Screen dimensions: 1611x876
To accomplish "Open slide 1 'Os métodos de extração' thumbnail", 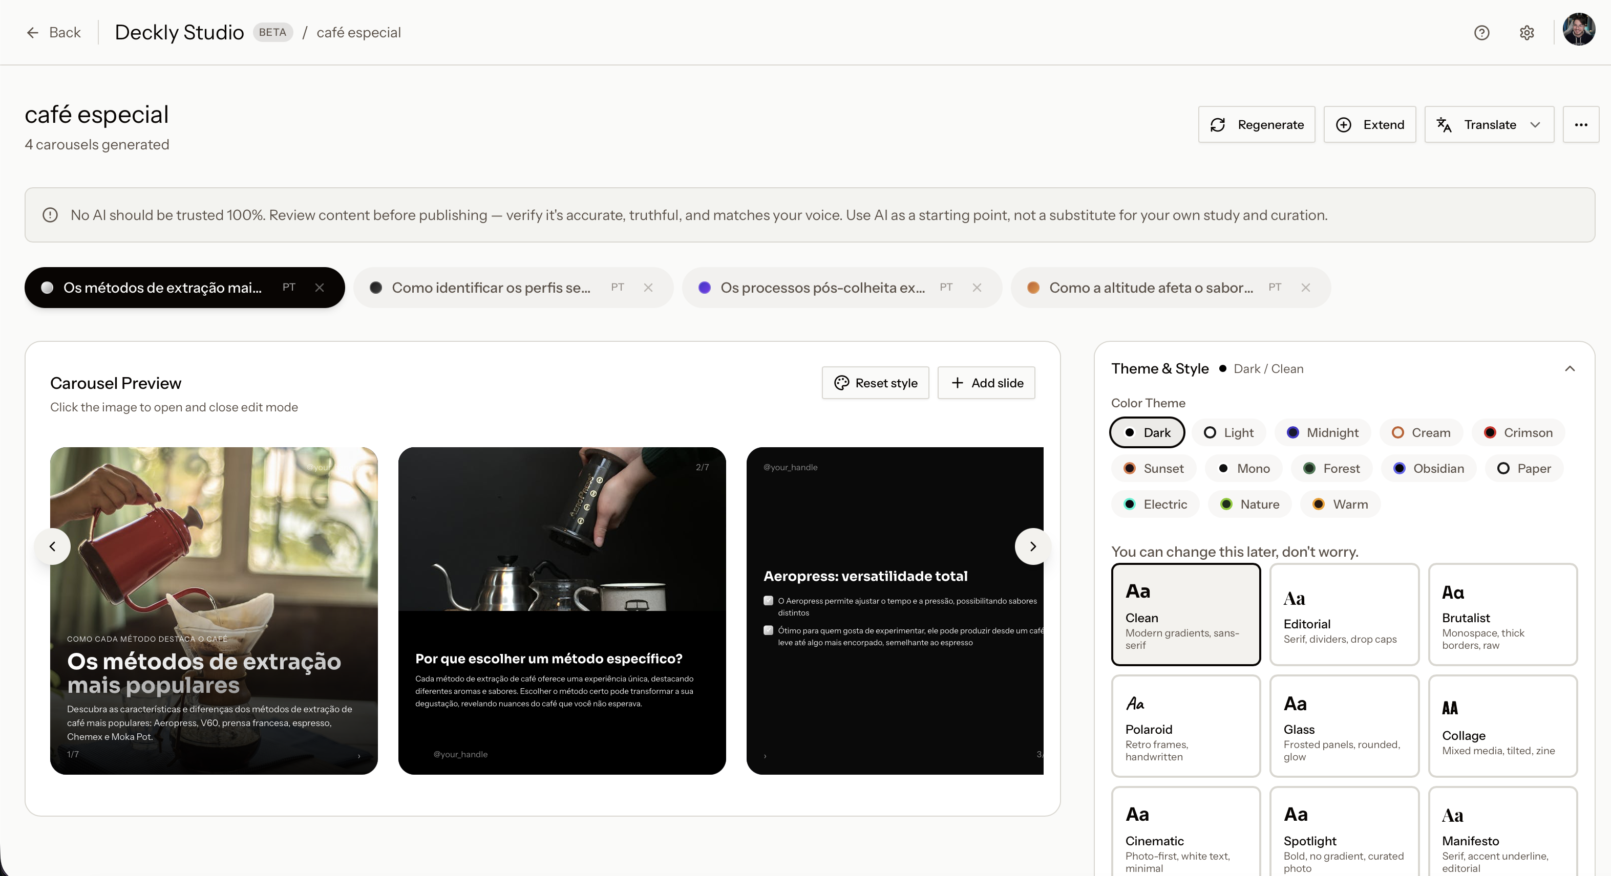I will (214, 610).
